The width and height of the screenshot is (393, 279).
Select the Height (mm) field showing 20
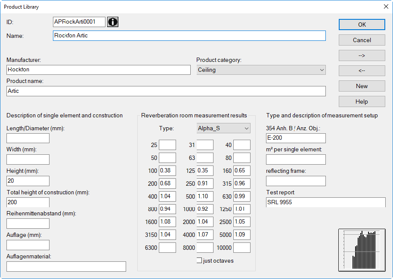(x=28, y=181)
